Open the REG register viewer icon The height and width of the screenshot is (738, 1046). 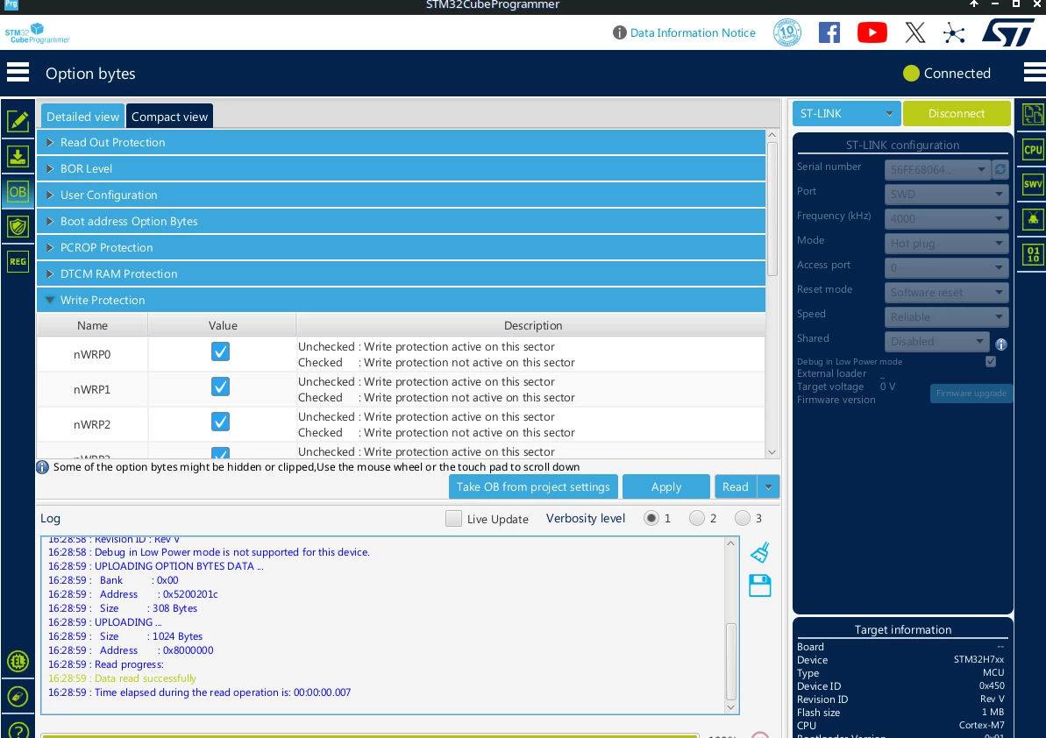18,261
